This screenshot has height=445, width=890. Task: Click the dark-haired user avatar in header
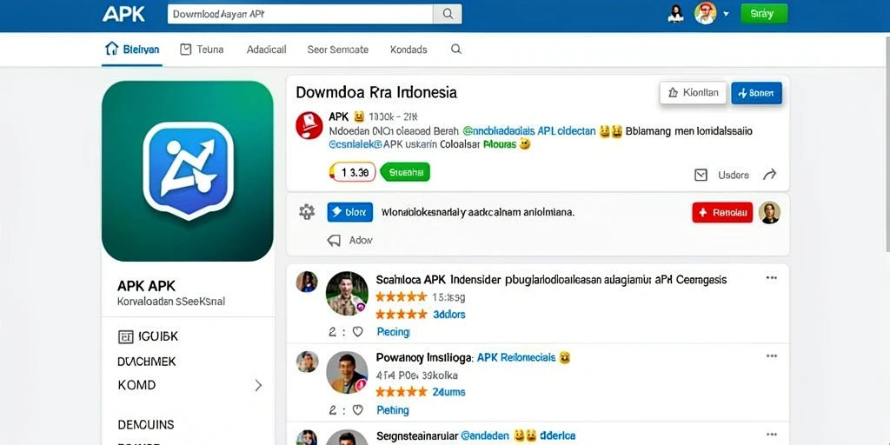coord(675,14)
